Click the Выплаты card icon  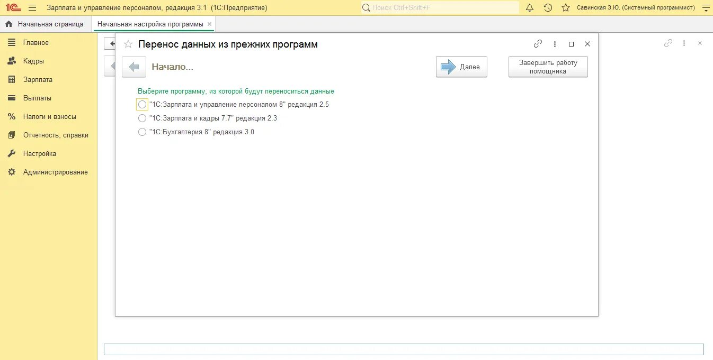[x=12, y=98]
